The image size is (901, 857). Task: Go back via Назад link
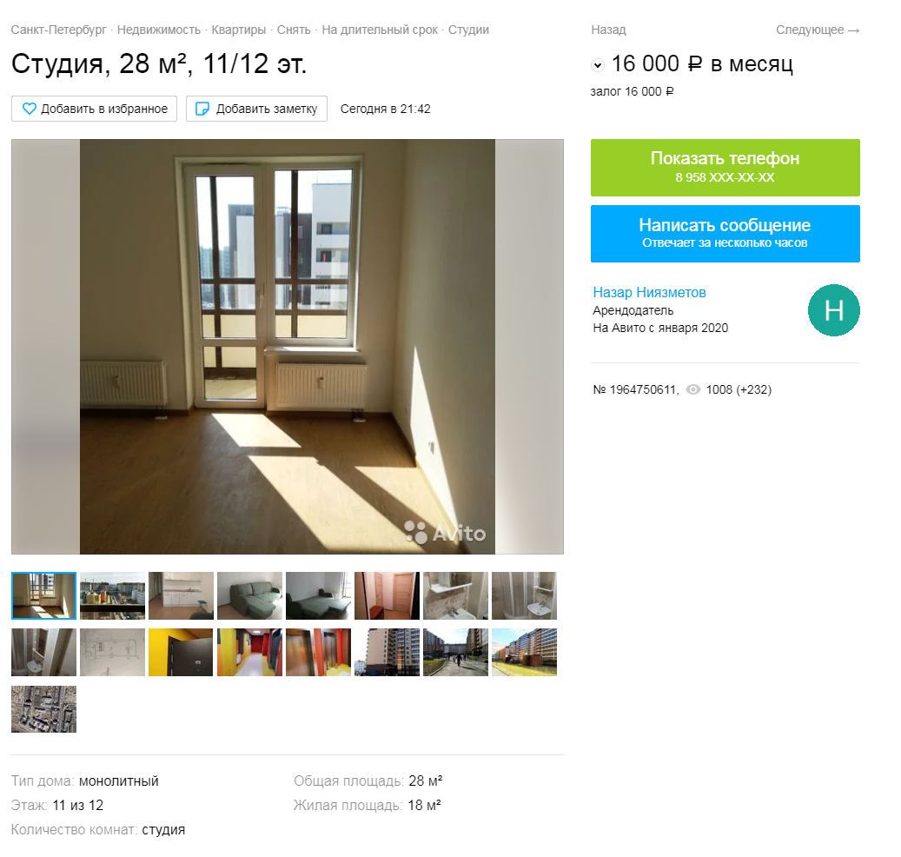[608, 30]
